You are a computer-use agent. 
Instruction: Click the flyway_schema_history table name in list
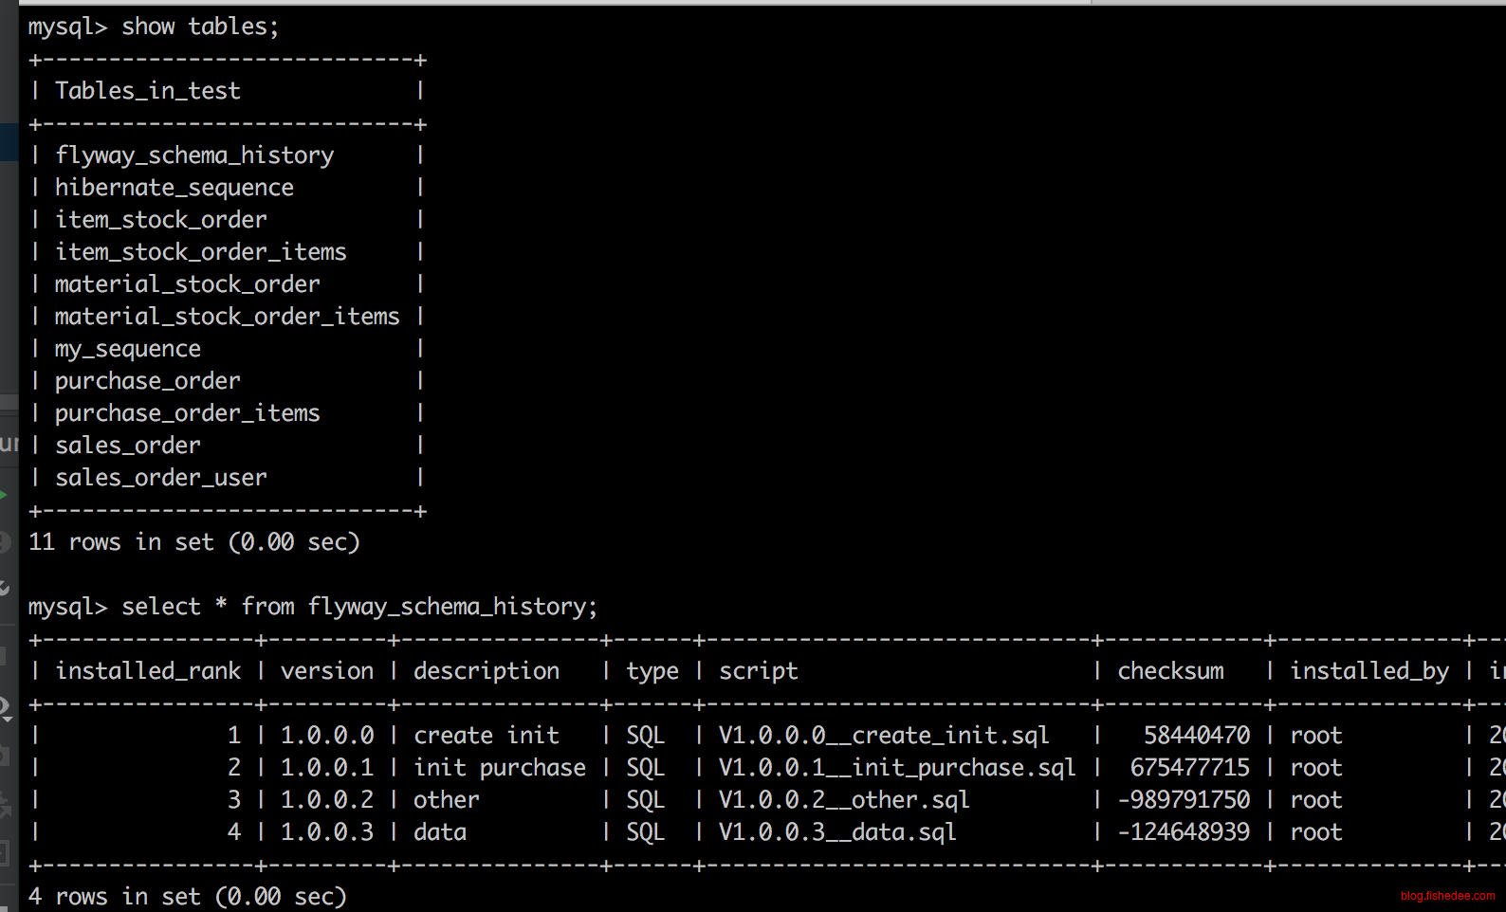[x=193, y=155]
